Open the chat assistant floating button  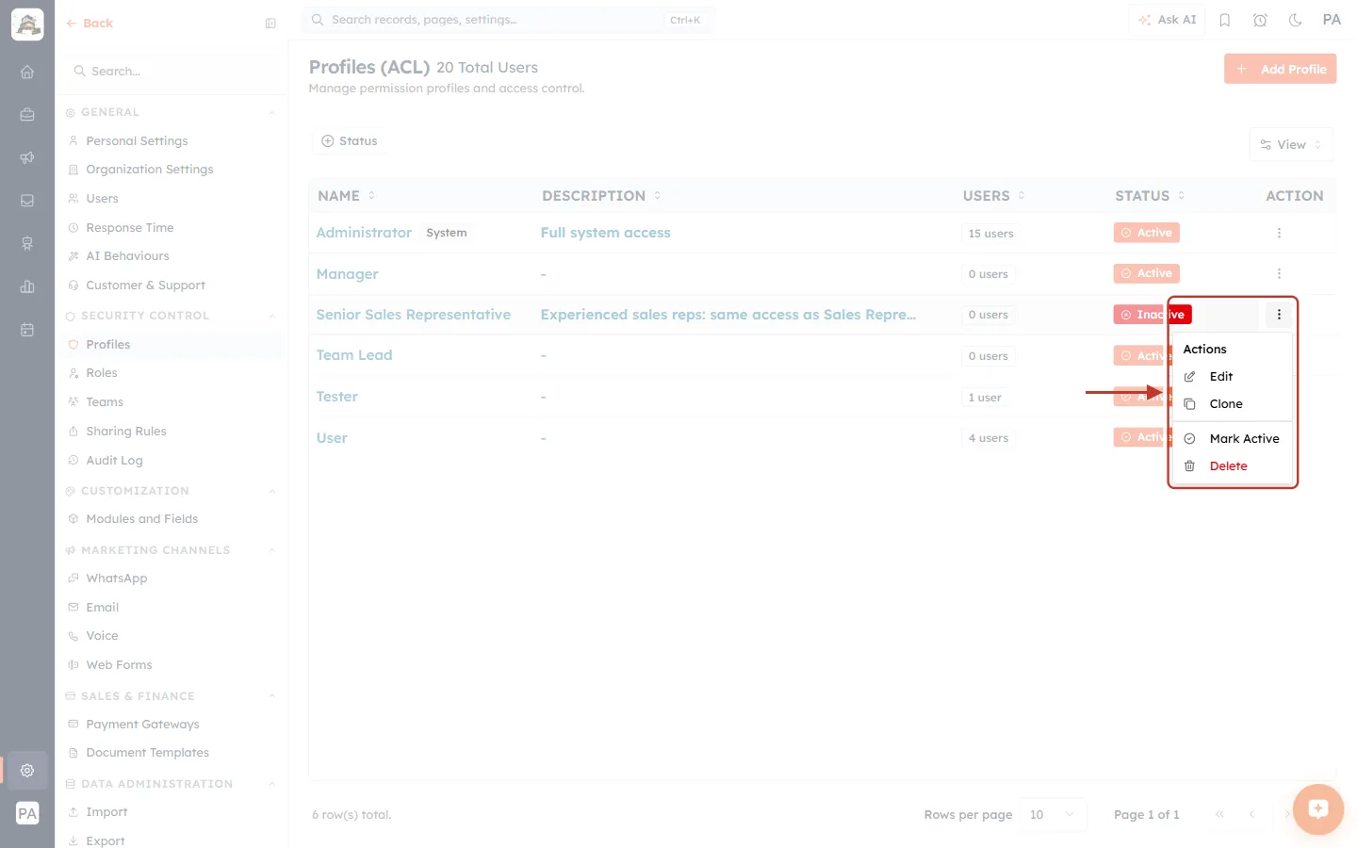point(1318,808)
